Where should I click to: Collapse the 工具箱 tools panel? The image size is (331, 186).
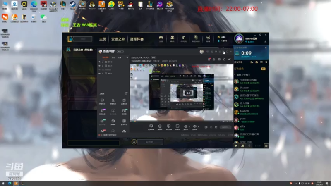tap(126, 94)
